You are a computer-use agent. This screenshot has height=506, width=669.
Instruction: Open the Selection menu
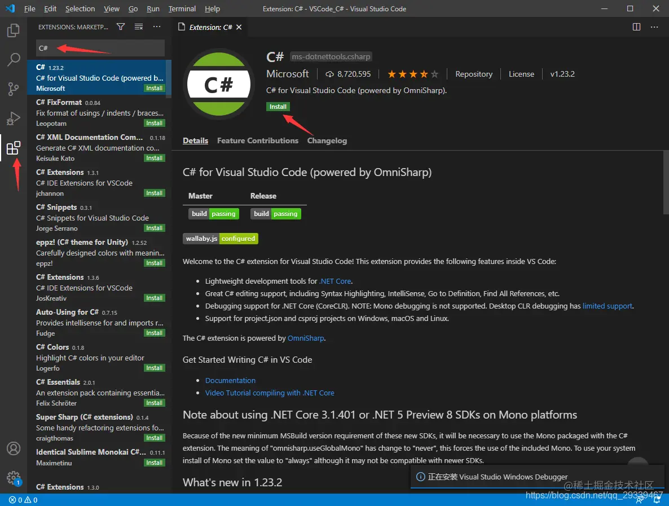point(80,8)
